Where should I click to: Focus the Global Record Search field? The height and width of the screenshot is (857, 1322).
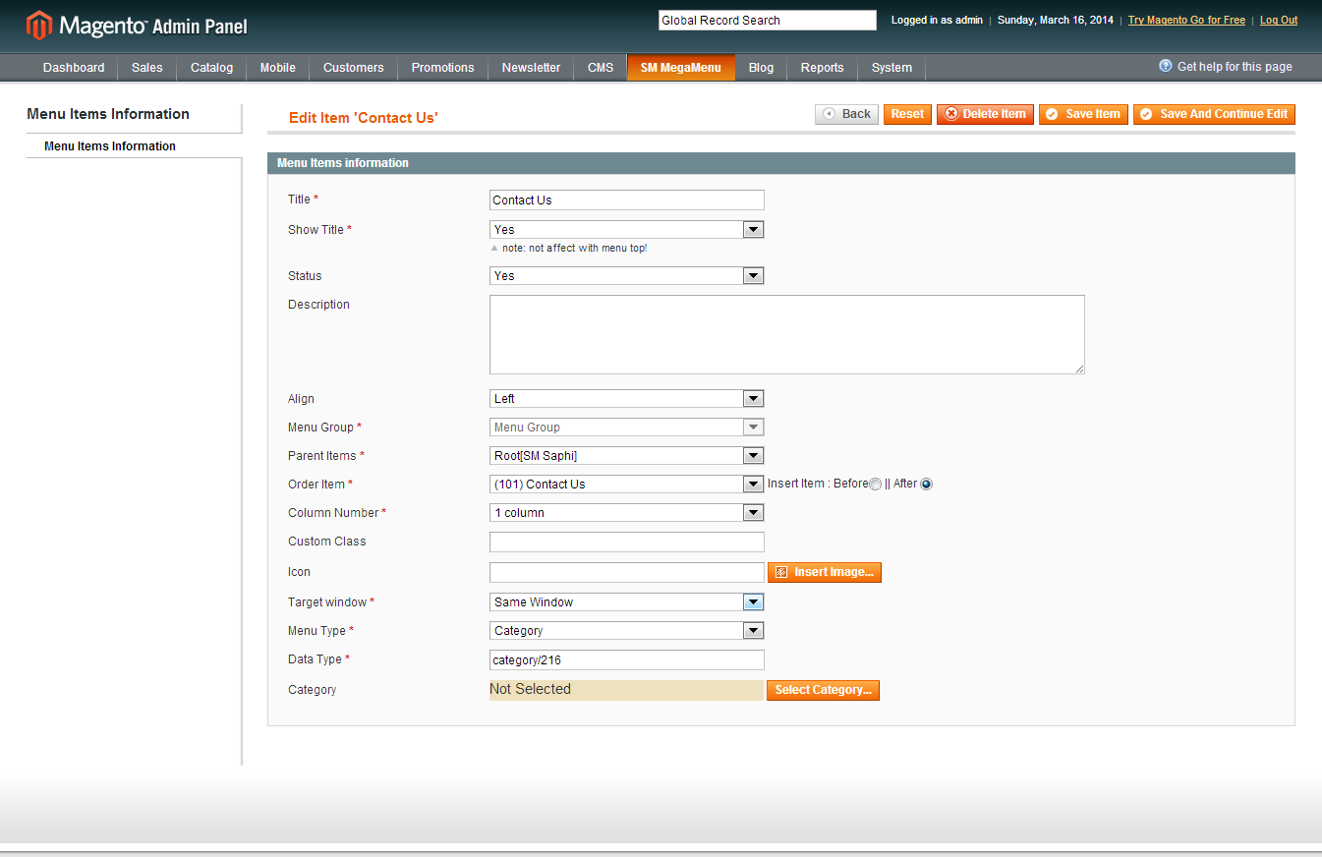[767, 20]
